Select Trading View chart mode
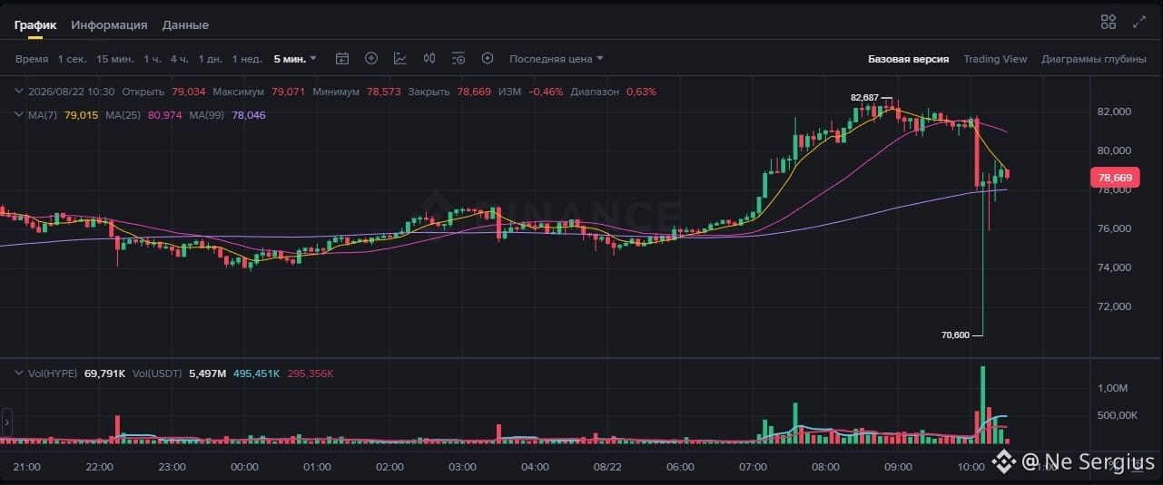 coord(995,59)
